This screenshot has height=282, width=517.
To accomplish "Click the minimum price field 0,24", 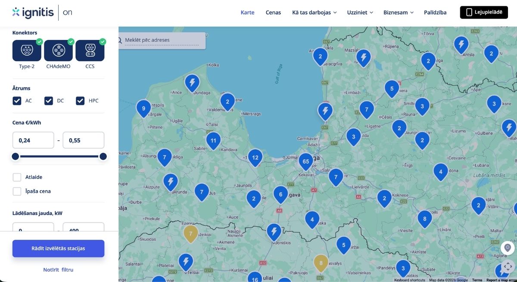I will [x=33, y=140].
